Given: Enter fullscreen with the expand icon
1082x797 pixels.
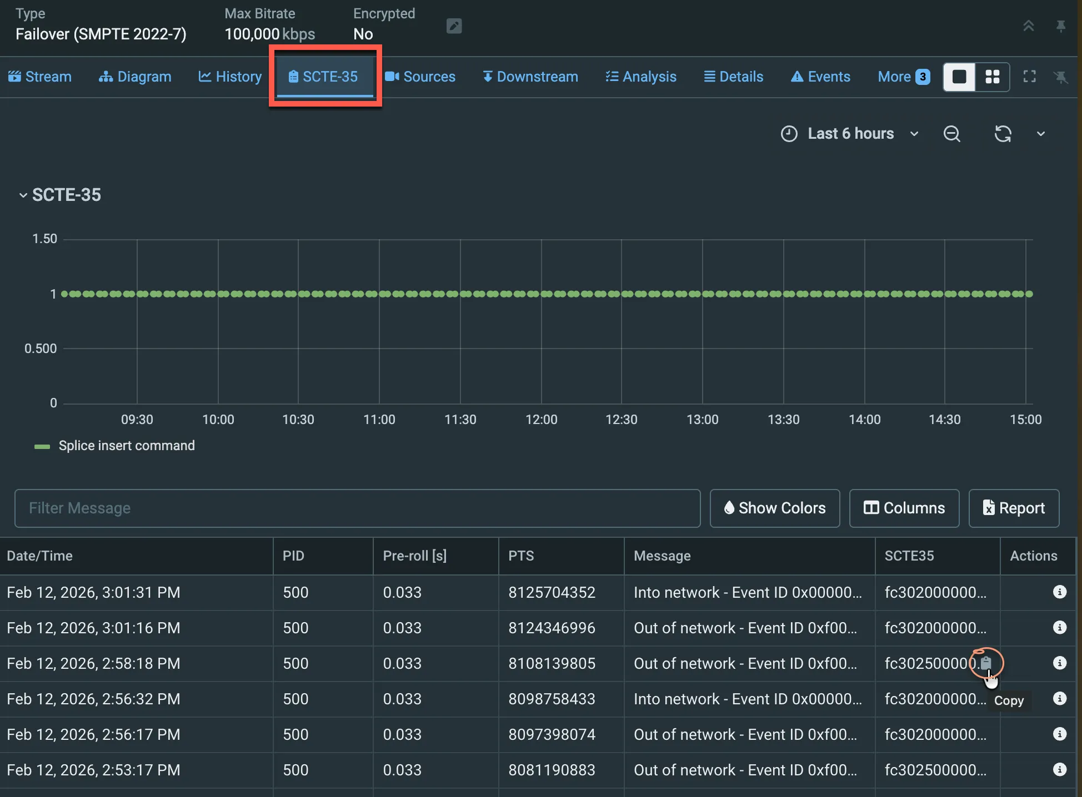Looking at the screenshot, I should [1029, 77].
